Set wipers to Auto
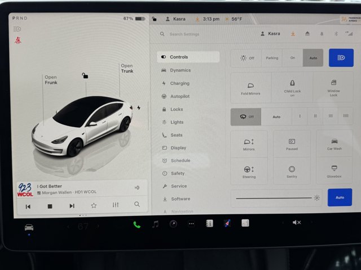The width and height of the screenshot is (361, 270). click(x=276, y=116)
